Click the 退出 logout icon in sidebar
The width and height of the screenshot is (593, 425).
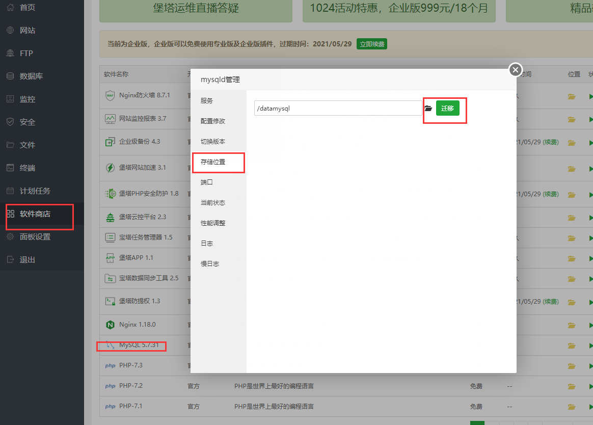10,259
